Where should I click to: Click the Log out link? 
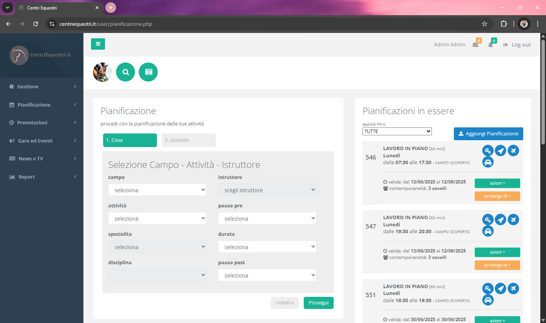pyautogui.click(x=517, y=45)
